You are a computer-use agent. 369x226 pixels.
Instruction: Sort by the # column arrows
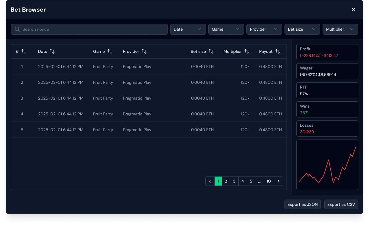click(24, 52)
